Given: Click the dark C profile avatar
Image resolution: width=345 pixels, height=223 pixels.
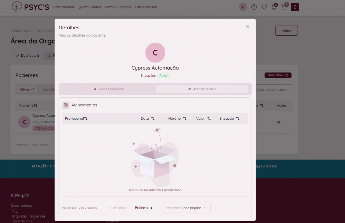Looking at the screenshot, I should [x=295, y=7].
